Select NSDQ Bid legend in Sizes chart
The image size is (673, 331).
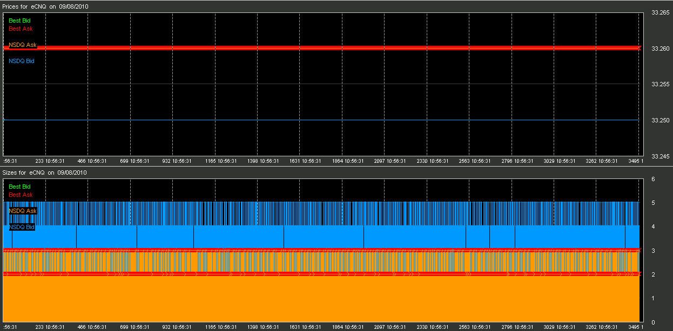[22, 227]
